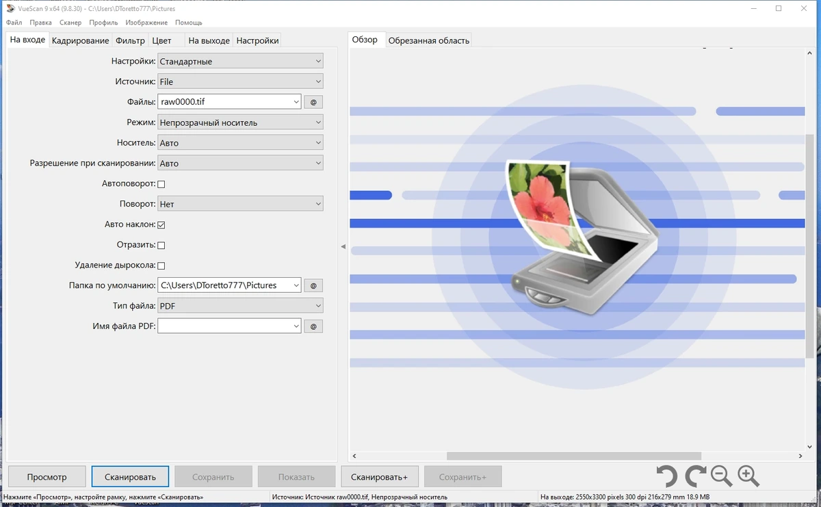The image size is (821, 507).
Task: Enable the Автоповорот checkbox
Action: pyautogui.click(x=161, y=184)
